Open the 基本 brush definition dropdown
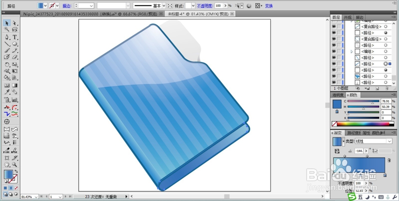Screen dimensions: 399x201 pos(164,6)
